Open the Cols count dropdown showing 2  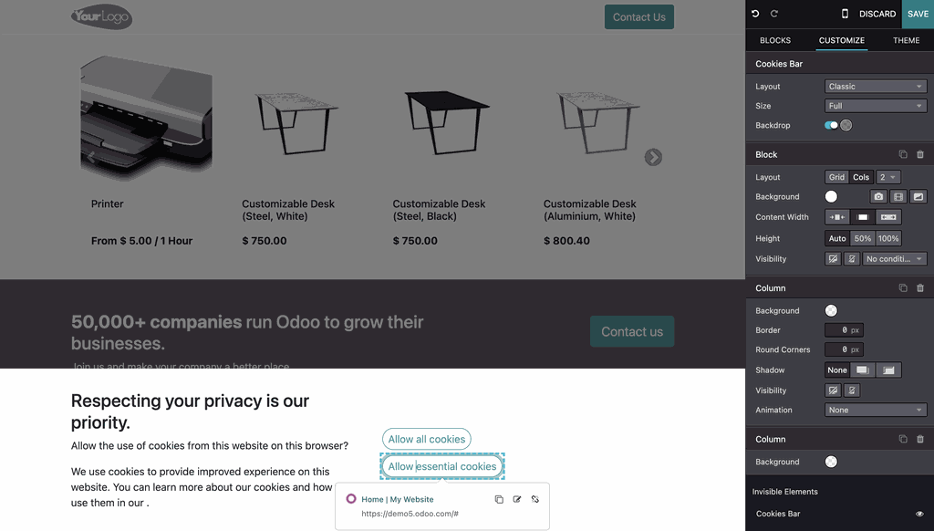pos(888,176)
